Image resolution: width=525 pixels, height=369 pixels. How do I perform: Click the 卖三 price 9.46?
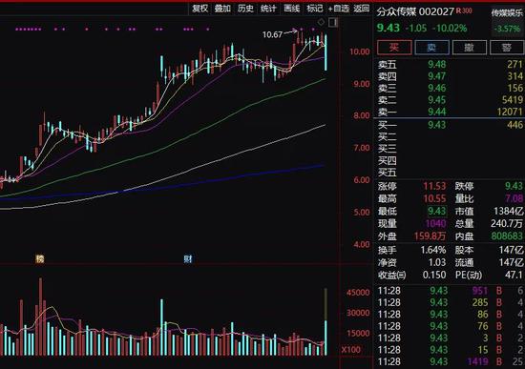436,88
